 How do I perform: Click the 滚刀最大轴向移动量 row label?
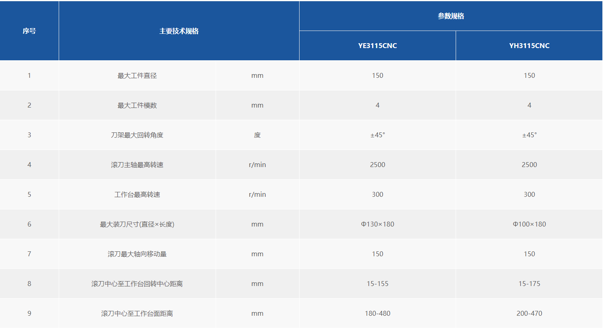tap(137, 254)
